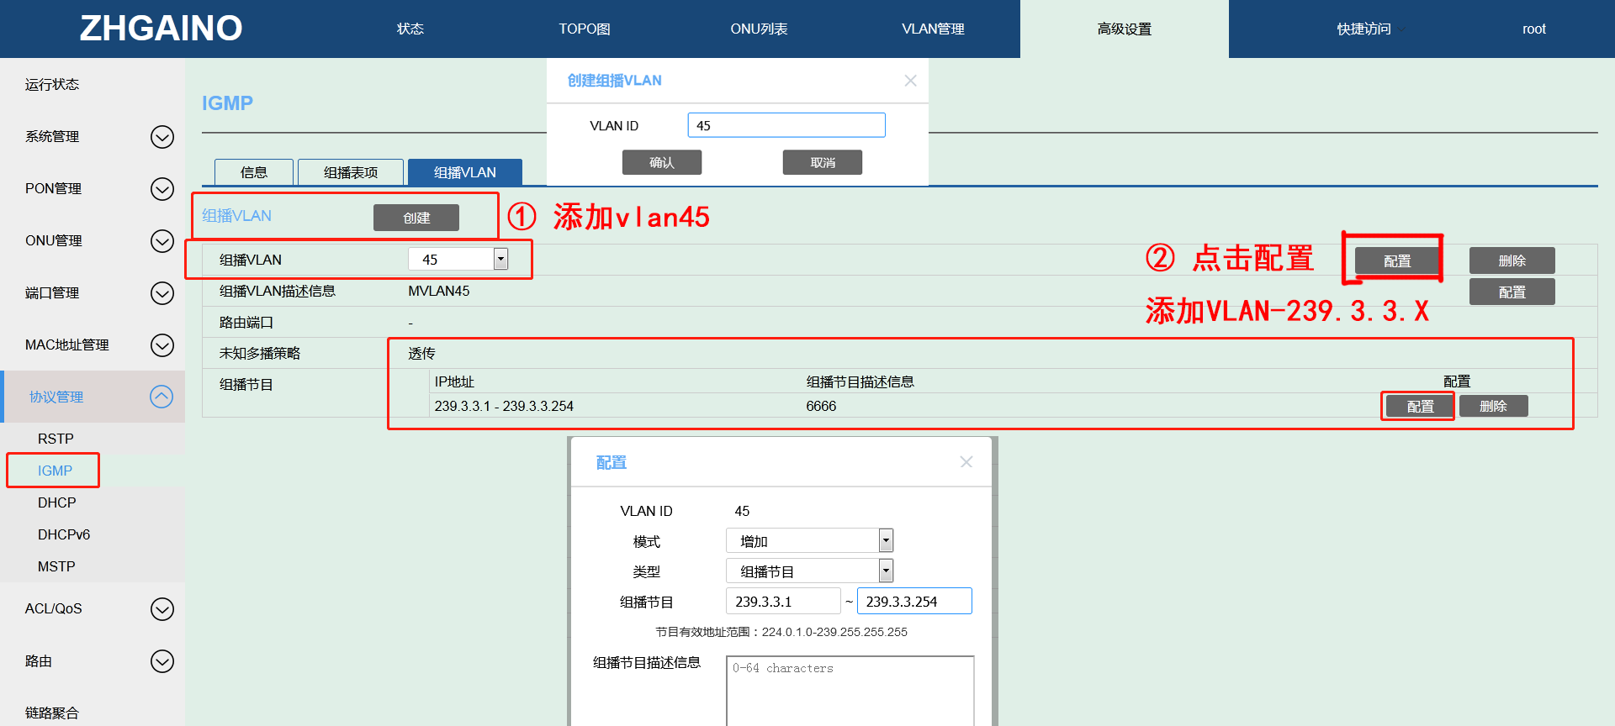1615x726 pixels.
Task: Expand the ACL/QoS chevron icon
Action: [x=161, y=609]
